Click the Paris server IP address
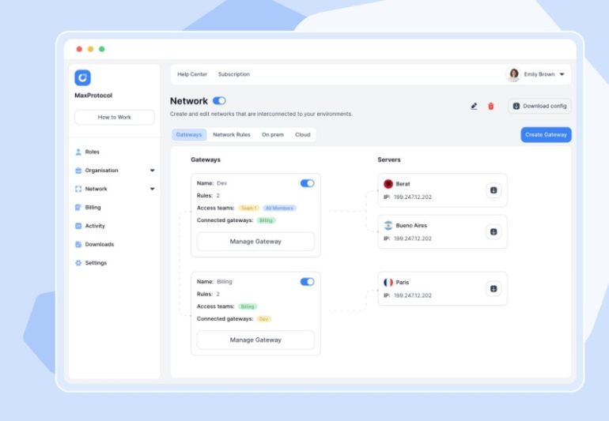609x421 pixels. (x=413, y=295)
